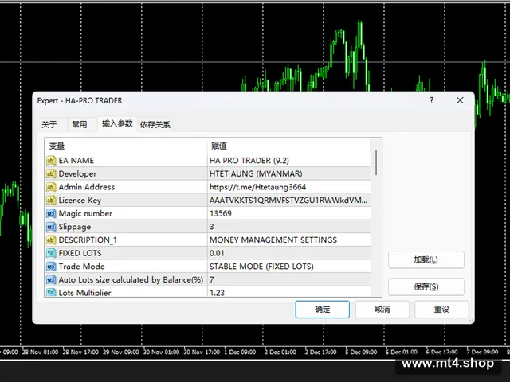Click the 重设 reset button
The height and width of the screenshot is (382, 510).
pos(441,310)
